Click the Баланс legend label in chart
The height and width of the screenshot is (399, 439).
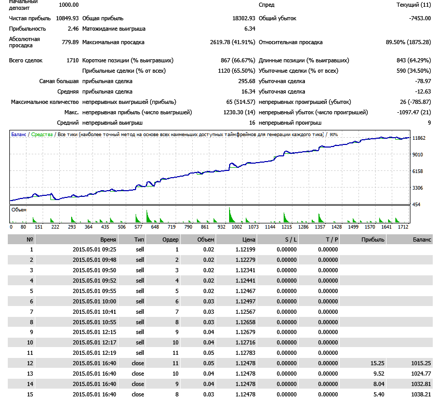coord(19,135)
